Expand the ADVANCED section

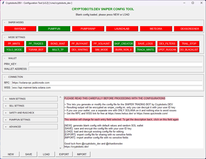coord(30,127)
